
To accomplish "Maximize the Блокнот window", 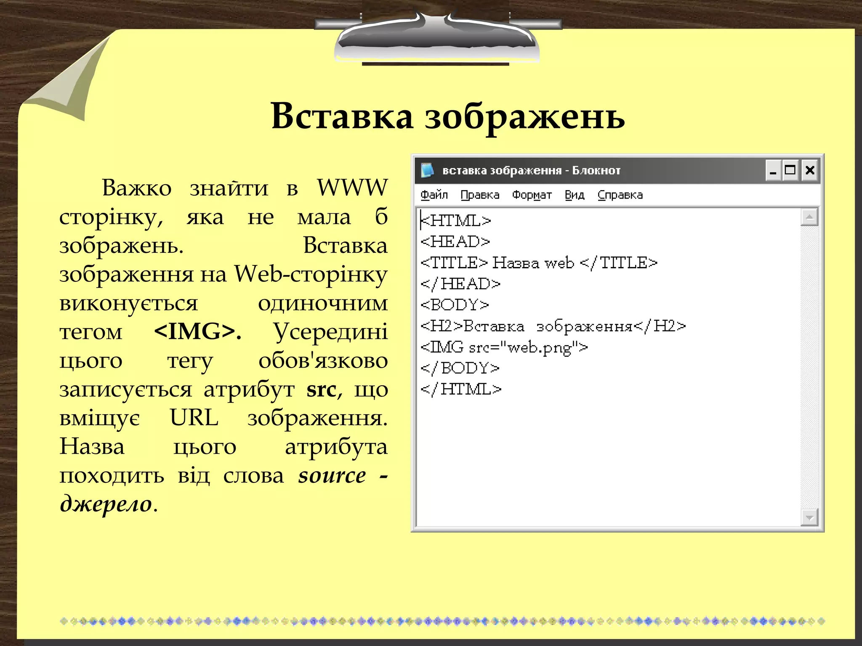I will click(x=790, y=170).
